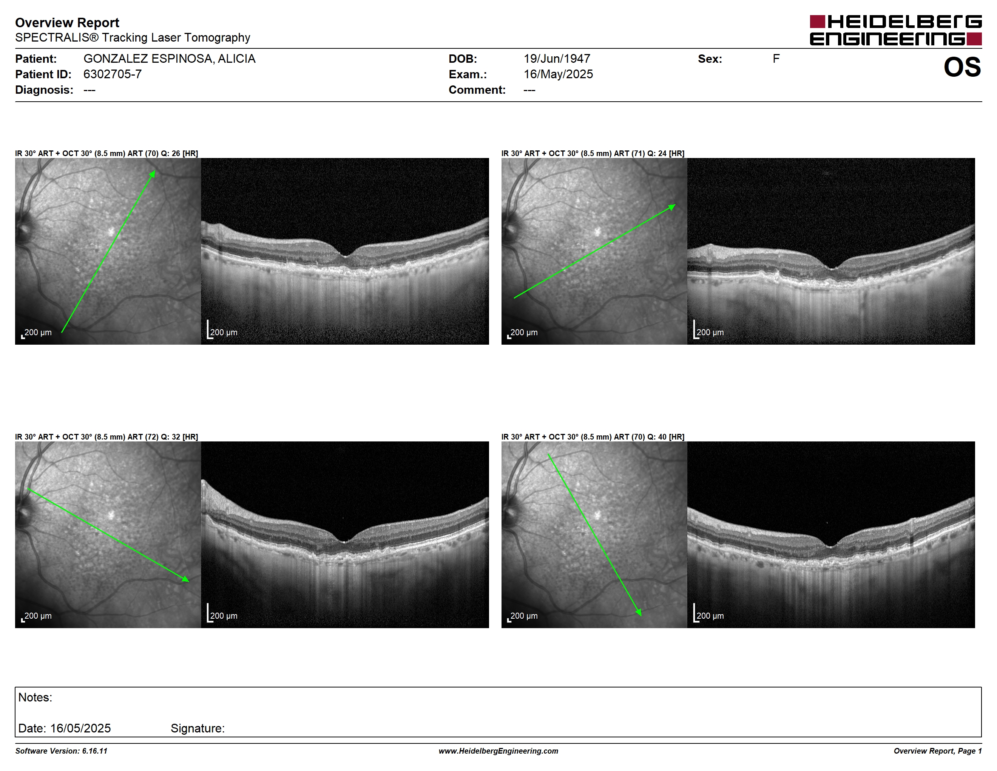Click the scan caption ending Q: 24 [HR]

(593, 153)
